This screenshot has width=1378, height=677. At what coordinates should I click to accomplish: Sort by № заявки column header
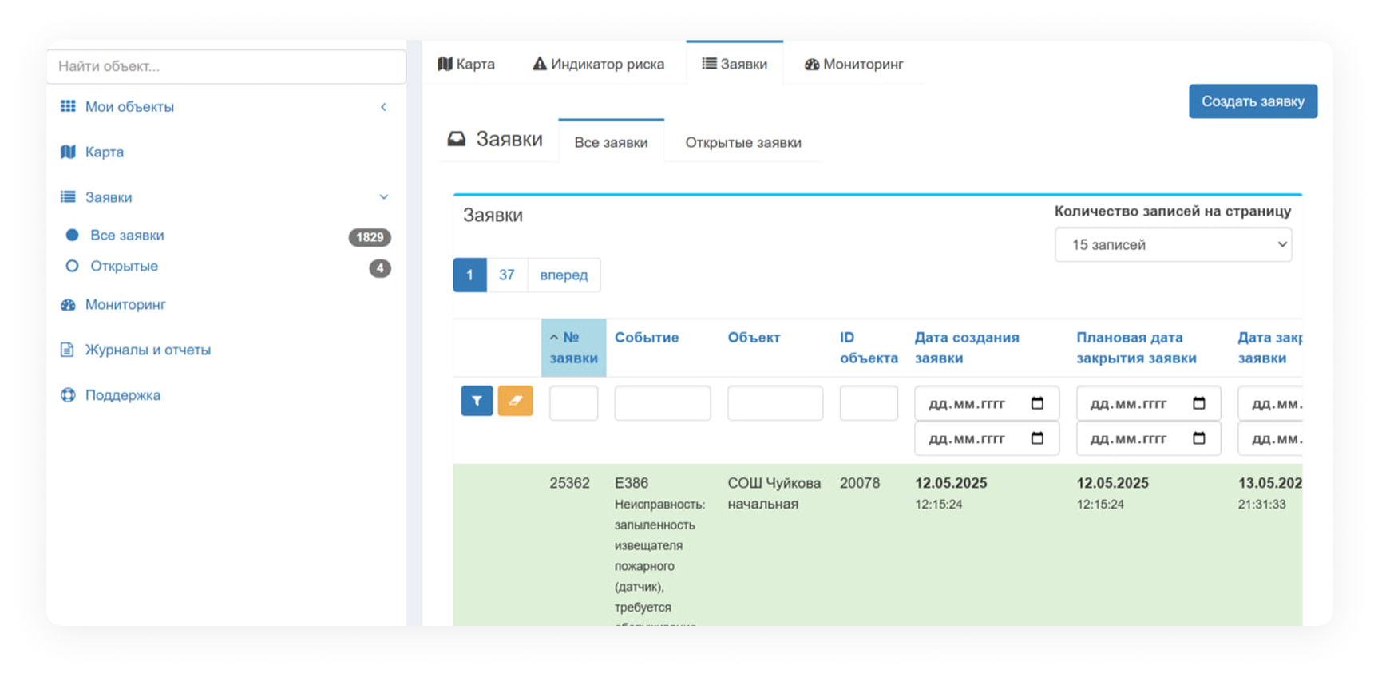tap(573, 348)
